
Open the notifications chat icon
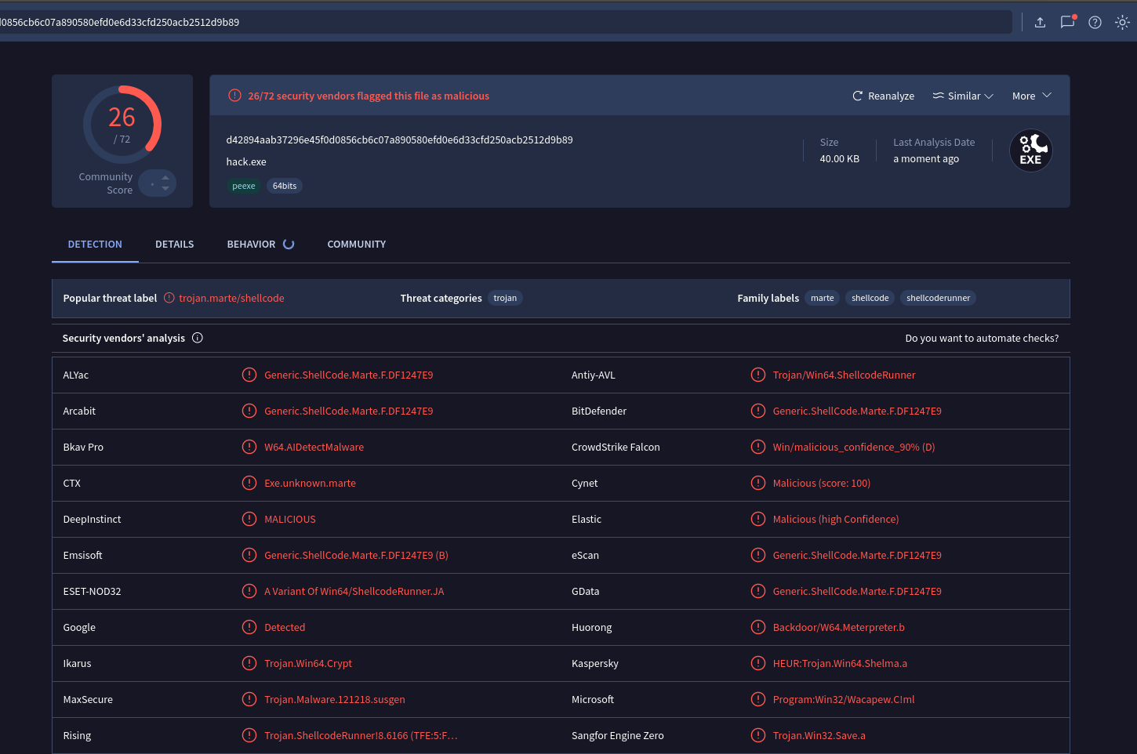pos(1067,22)
